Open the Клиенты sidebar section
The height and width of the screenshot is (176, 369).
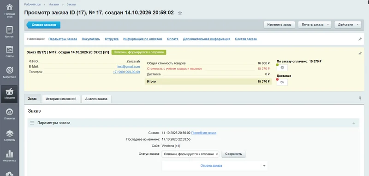point(9,114)
